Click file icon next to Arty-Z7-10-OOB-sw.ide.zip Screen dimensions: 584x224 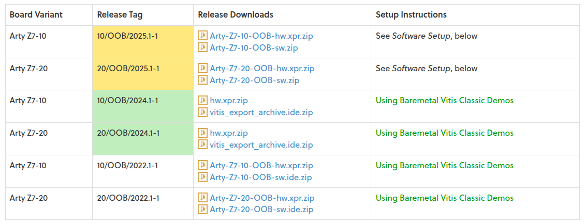(x=203, y=177)
